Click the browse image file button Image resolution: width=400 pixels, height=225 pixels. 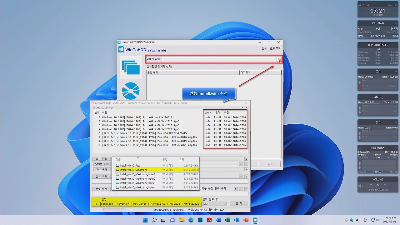pos(279,59)
